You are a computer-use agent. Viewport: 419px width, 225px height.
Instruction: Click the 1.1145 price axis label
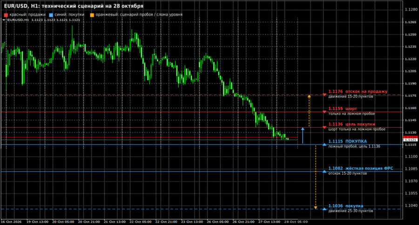pos(411,120)
